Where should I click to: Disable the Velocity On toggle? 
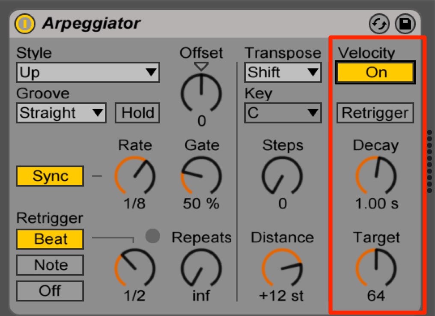(375, 73)
